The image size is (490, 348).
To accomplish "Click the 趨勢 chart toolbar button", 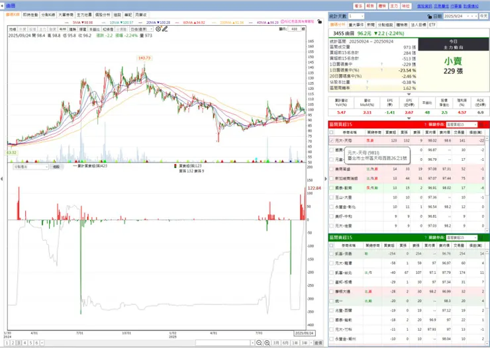I will pos(72,29).
